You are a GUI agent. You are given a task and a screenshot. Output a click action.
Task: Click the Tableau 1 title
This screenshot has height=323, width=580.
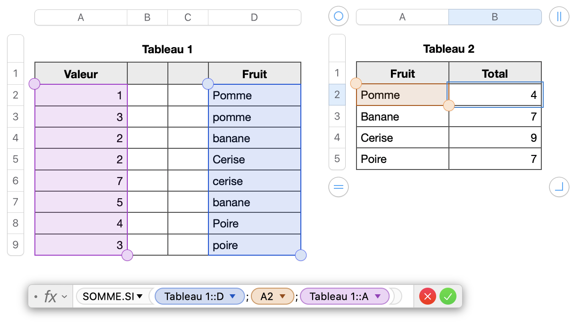[x=167, y=49]
